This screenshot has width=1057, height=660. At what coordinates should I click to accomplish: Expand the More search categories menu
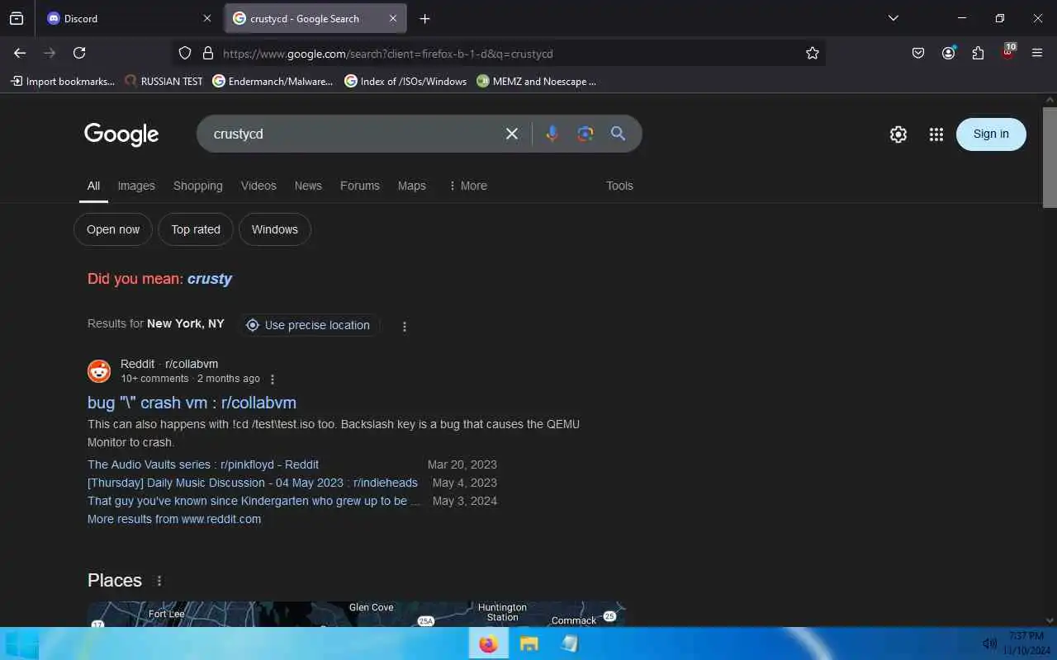coord(467,186)
